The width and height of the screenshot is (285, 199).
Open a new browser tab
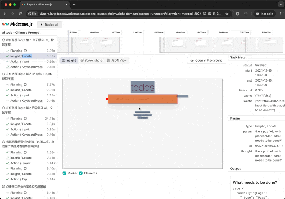[x=74, y=5]
